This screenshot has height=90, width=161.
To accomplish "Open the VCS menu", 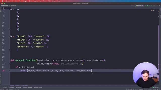I will 49,1.
